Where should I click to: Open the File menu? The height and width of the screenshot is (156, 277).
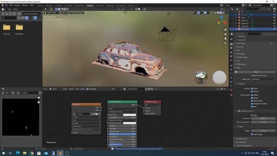[x=6, y=5]
